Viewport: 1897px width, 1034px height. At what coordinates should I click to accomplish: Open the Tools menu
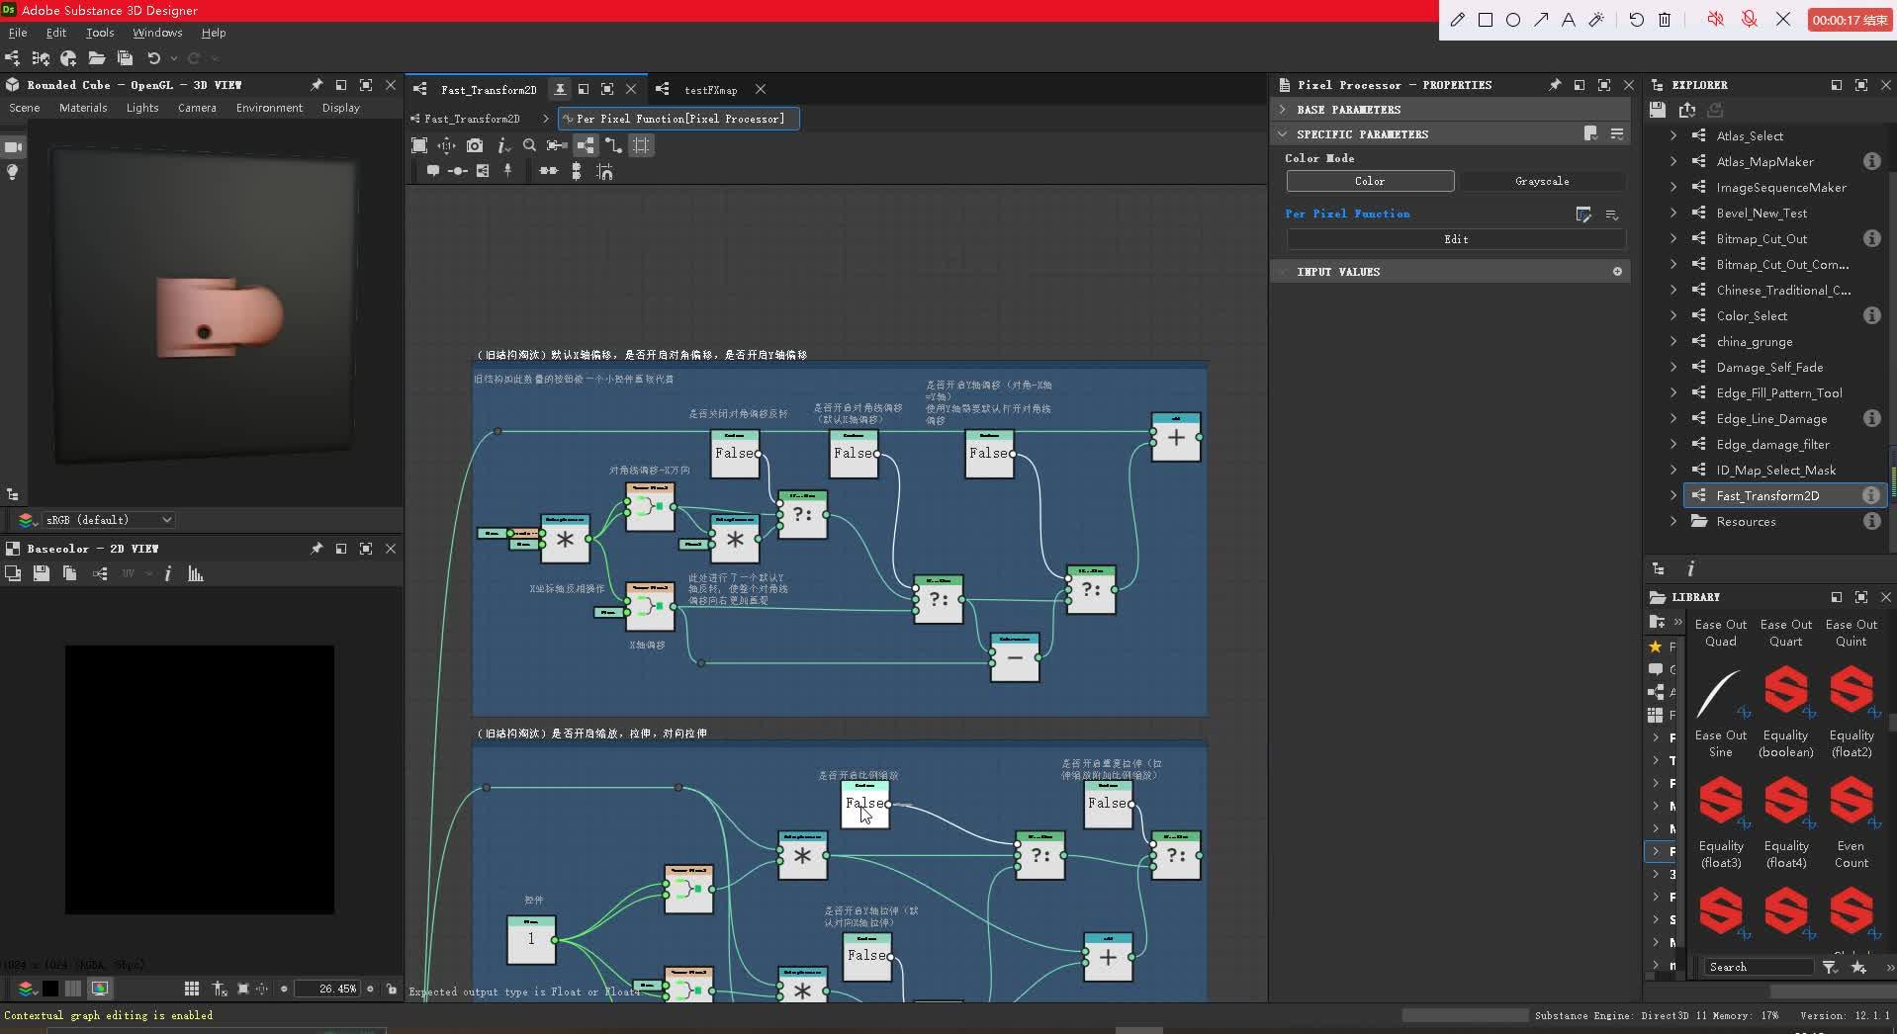[x=99, y=33]
